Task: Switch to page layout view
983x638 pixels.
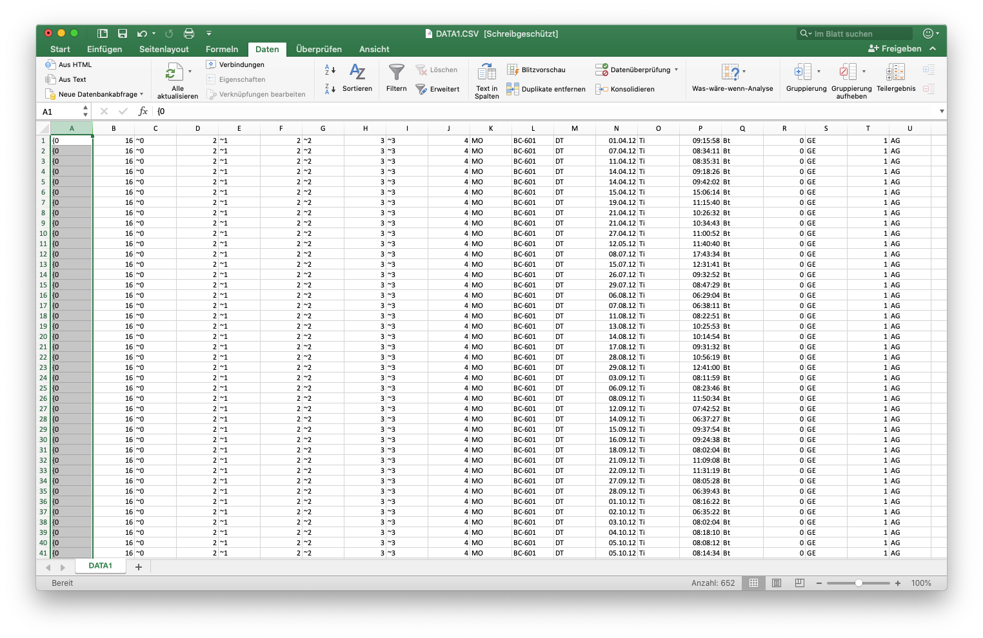Action: click(777, 583)
